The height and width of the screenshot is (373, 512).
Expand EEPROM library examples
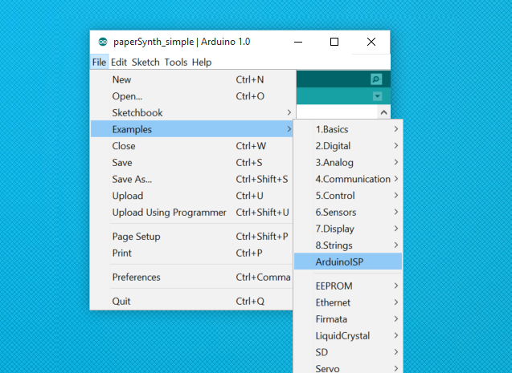click(348, 286)
